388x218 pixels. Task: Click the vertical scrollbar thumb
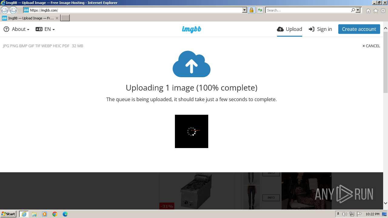386,62
